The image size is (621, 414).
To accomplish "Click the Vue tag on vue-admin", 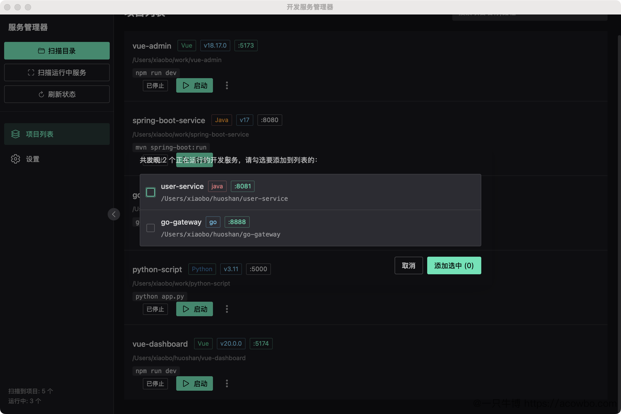I will click(x=187, y=46).
